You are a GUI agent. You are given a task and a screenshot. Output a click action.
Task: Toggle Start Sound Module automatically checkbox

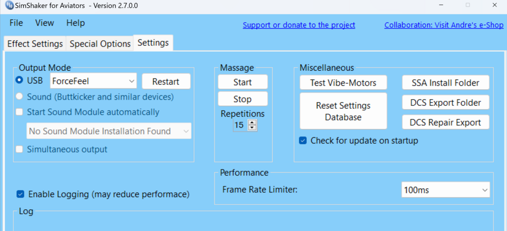(20, 112)
